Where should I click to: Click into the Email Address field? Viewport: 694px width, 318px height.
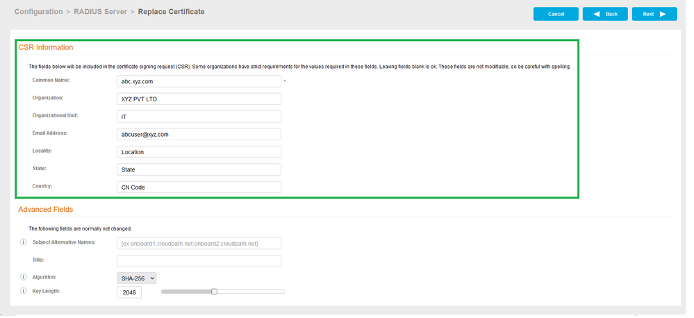pyautogui.click(x=199, y=134)
